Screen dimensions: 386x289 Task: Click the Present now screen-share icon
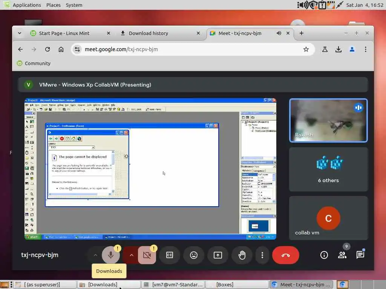click(x=218, y=255)
